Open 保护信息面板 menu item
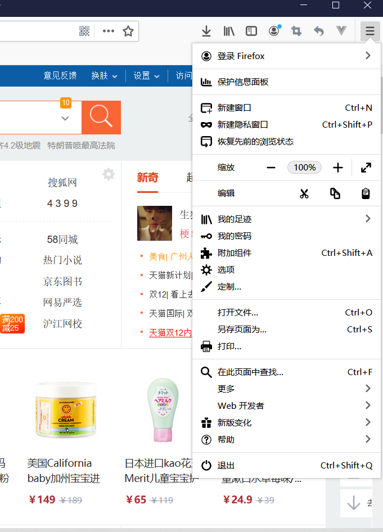The image size is (383, 532). pyautogui.click(x=286, y=82)
